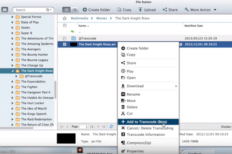
Task: Toggle the left folder panel icon
Action: [5, 10]
